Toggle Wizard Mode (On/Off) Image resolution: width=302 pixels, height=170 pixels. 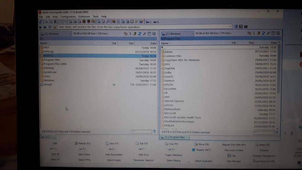(264, 161)
